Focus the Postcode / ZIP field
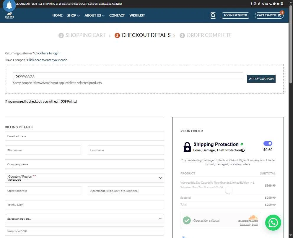 (x=84, y=231)
